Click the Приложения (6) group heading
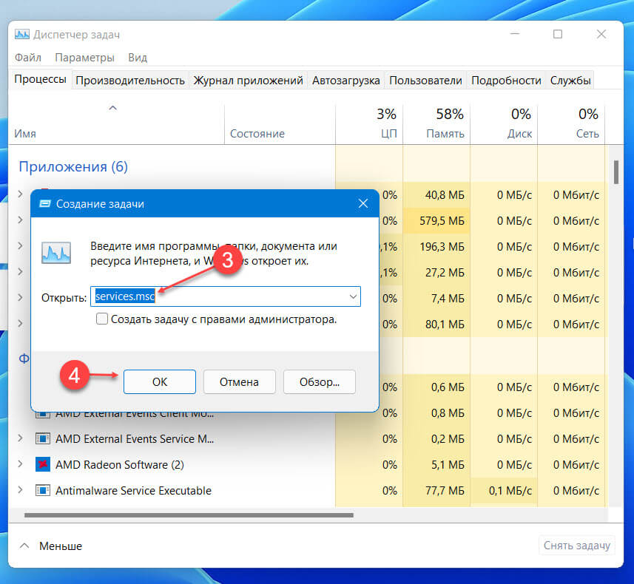Screen dimensions: 634x584 [x=73, y=166]
